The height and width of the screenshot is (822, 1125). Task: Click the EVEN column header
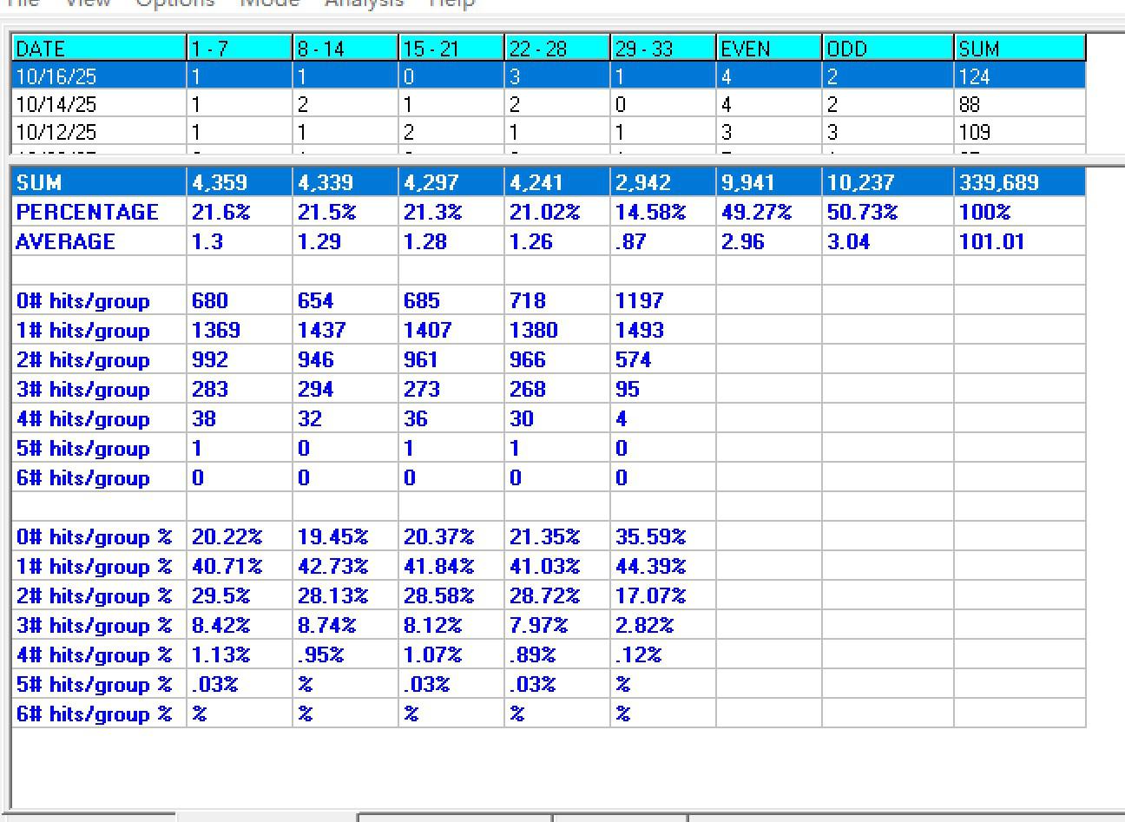click(768, 49)
